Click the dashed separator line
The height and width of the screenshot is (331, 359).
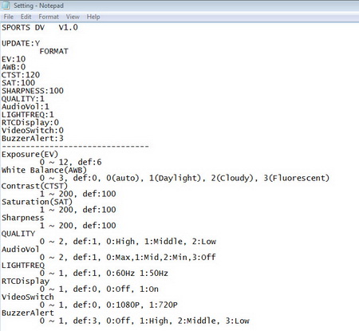(75, 146)
